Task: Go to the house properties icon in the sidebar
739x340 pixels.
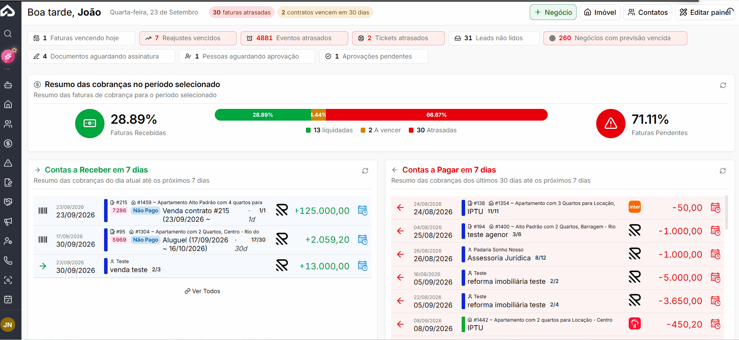Action: click(8, 104)
